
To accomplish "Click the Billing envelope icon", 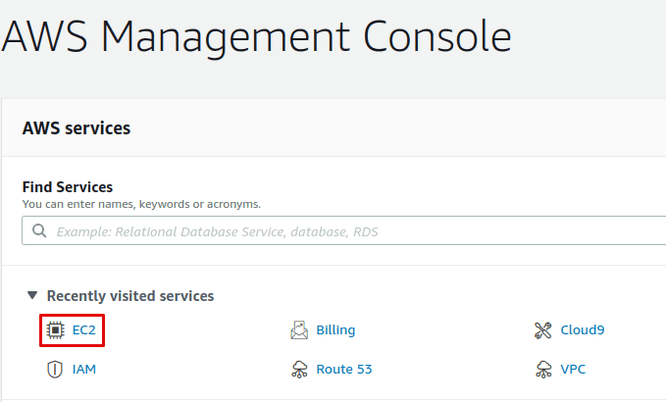I will 299,330.
